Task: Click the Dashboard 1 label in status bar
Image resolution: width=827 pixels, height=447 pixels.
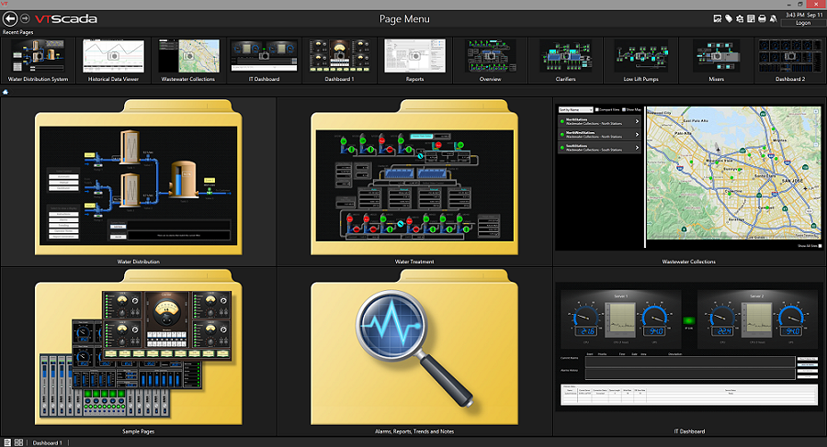Action: point(48,442)
